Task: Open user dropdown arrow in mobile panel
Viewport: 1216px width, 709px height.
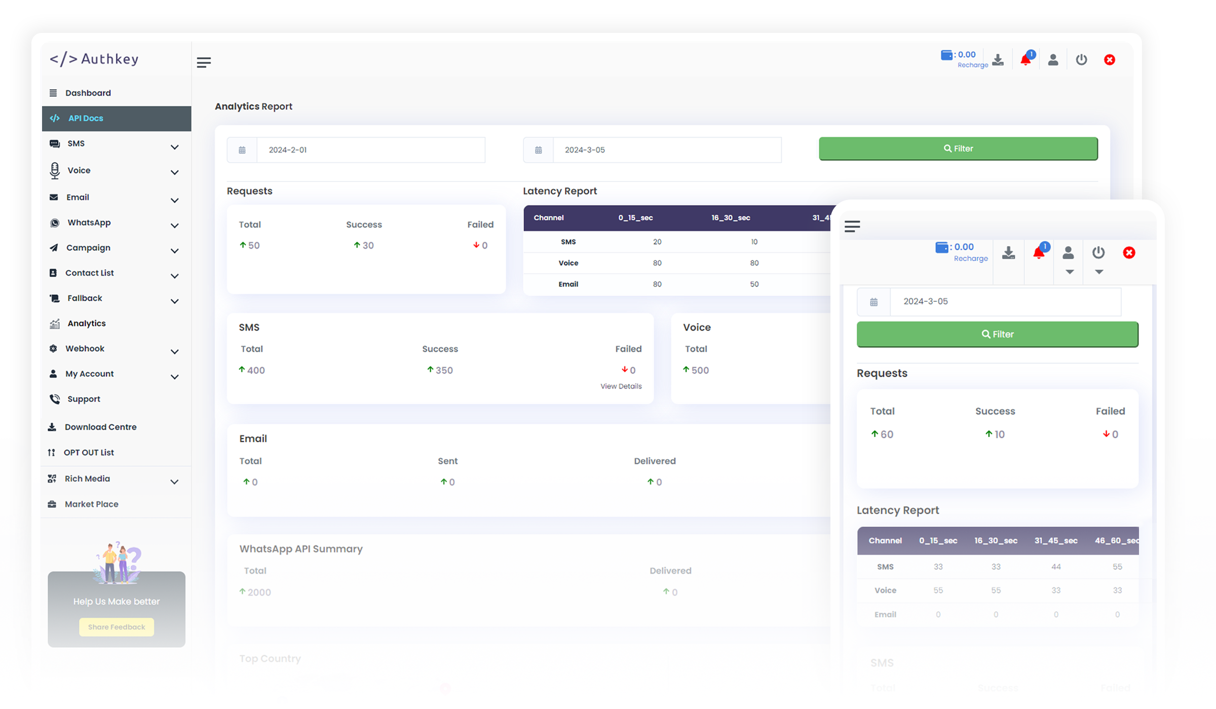Action: point(1070,272)
